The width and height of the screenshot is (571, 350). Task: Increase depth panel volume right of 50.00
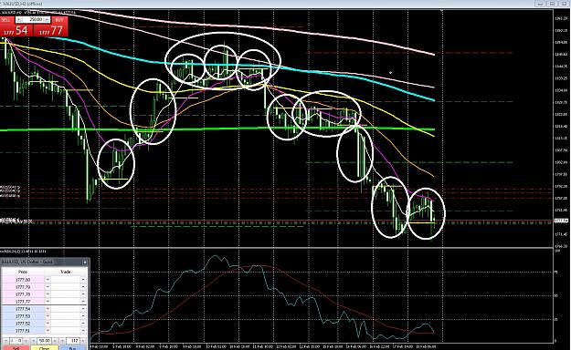pos(56,341)
